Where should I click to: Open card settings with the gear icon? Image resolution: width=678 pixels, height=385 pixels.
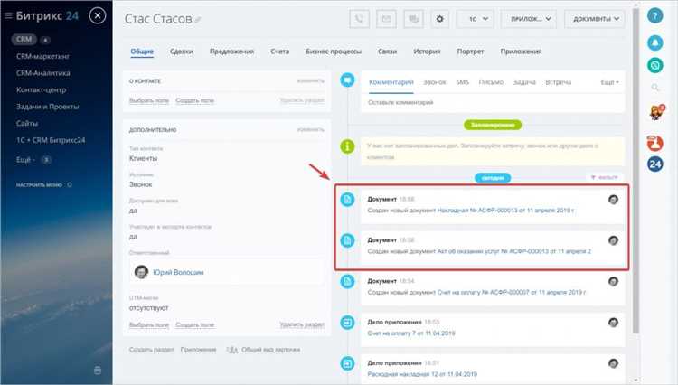(439, 19)
